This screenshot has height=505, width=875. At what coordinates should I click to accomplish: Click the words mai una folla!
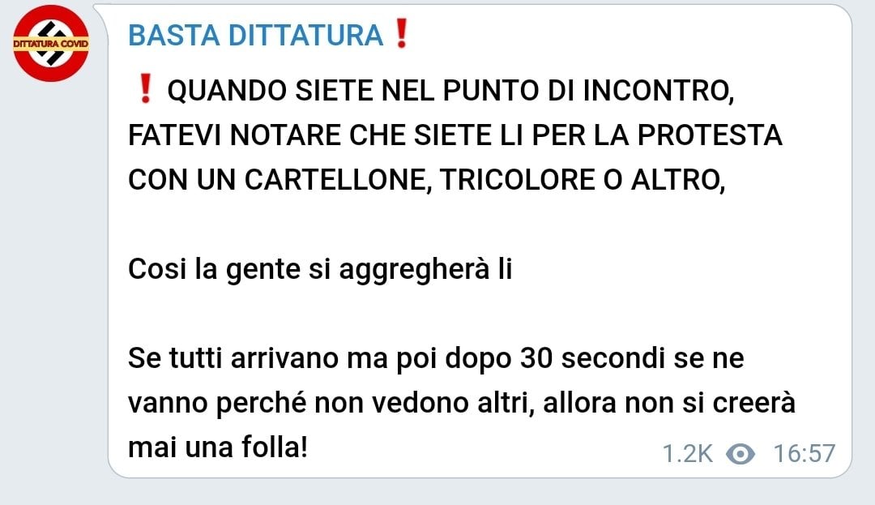[218, 447]
